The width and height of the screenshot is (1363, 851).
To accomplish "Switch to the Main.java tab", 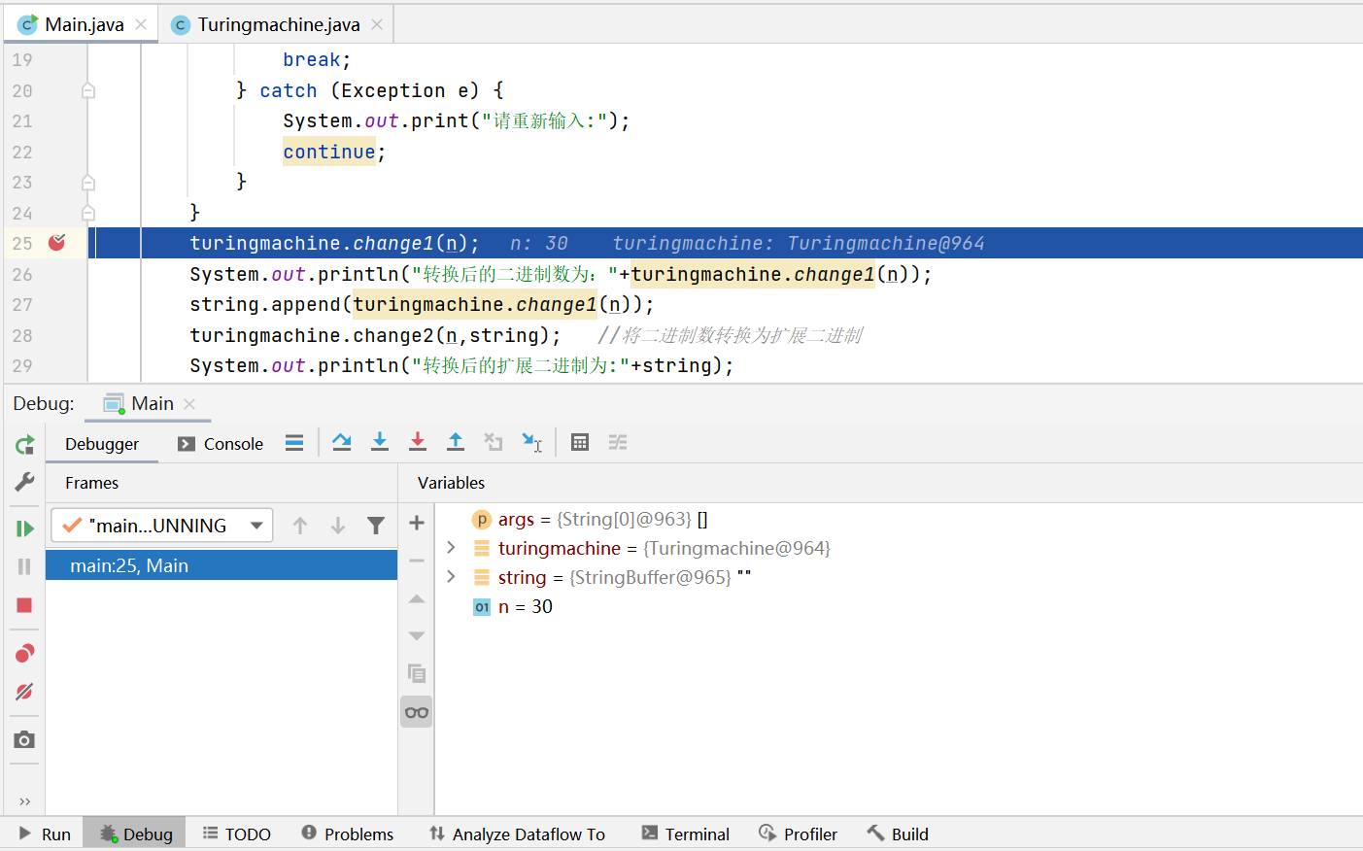I will (83, 24).
